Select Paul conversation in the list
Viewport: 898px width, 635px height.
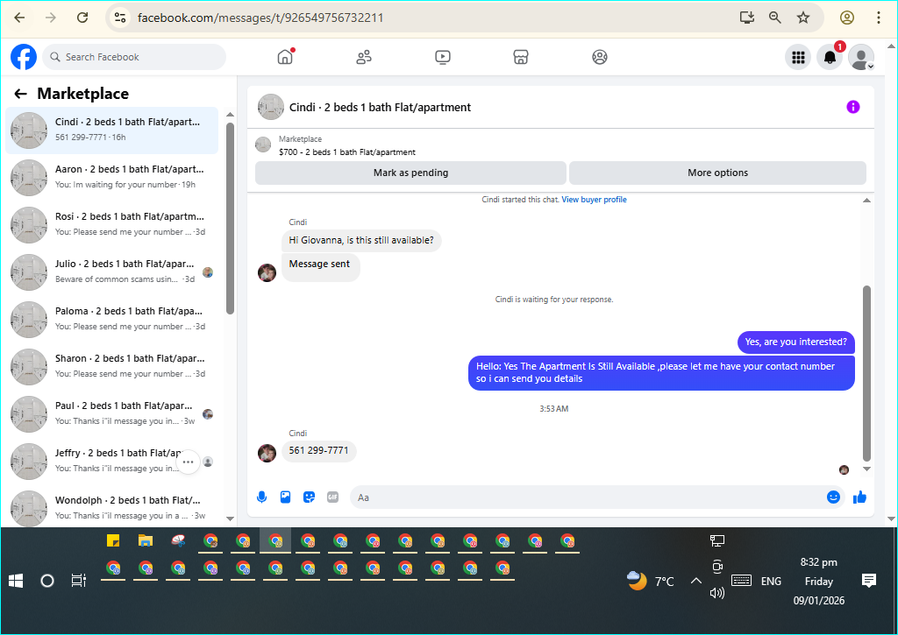pos(112,414)
